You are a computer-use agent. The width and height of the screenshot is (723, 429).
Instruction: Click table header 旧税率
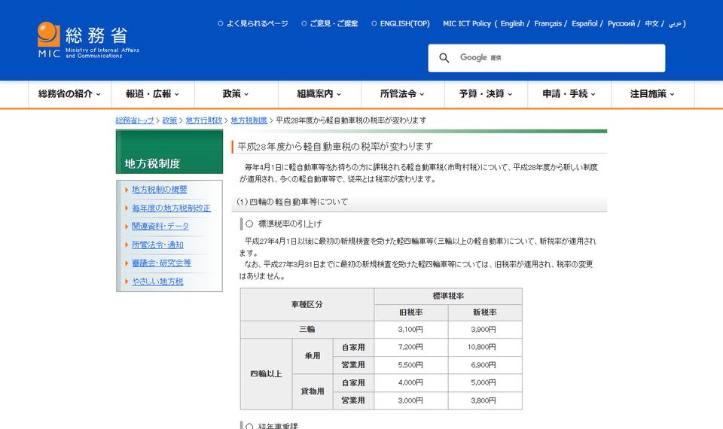(x=411, y=312)
